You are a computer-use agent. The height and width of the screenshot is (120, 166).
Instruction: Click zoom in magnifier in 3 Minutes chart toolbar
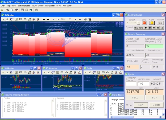coord(34,19)
